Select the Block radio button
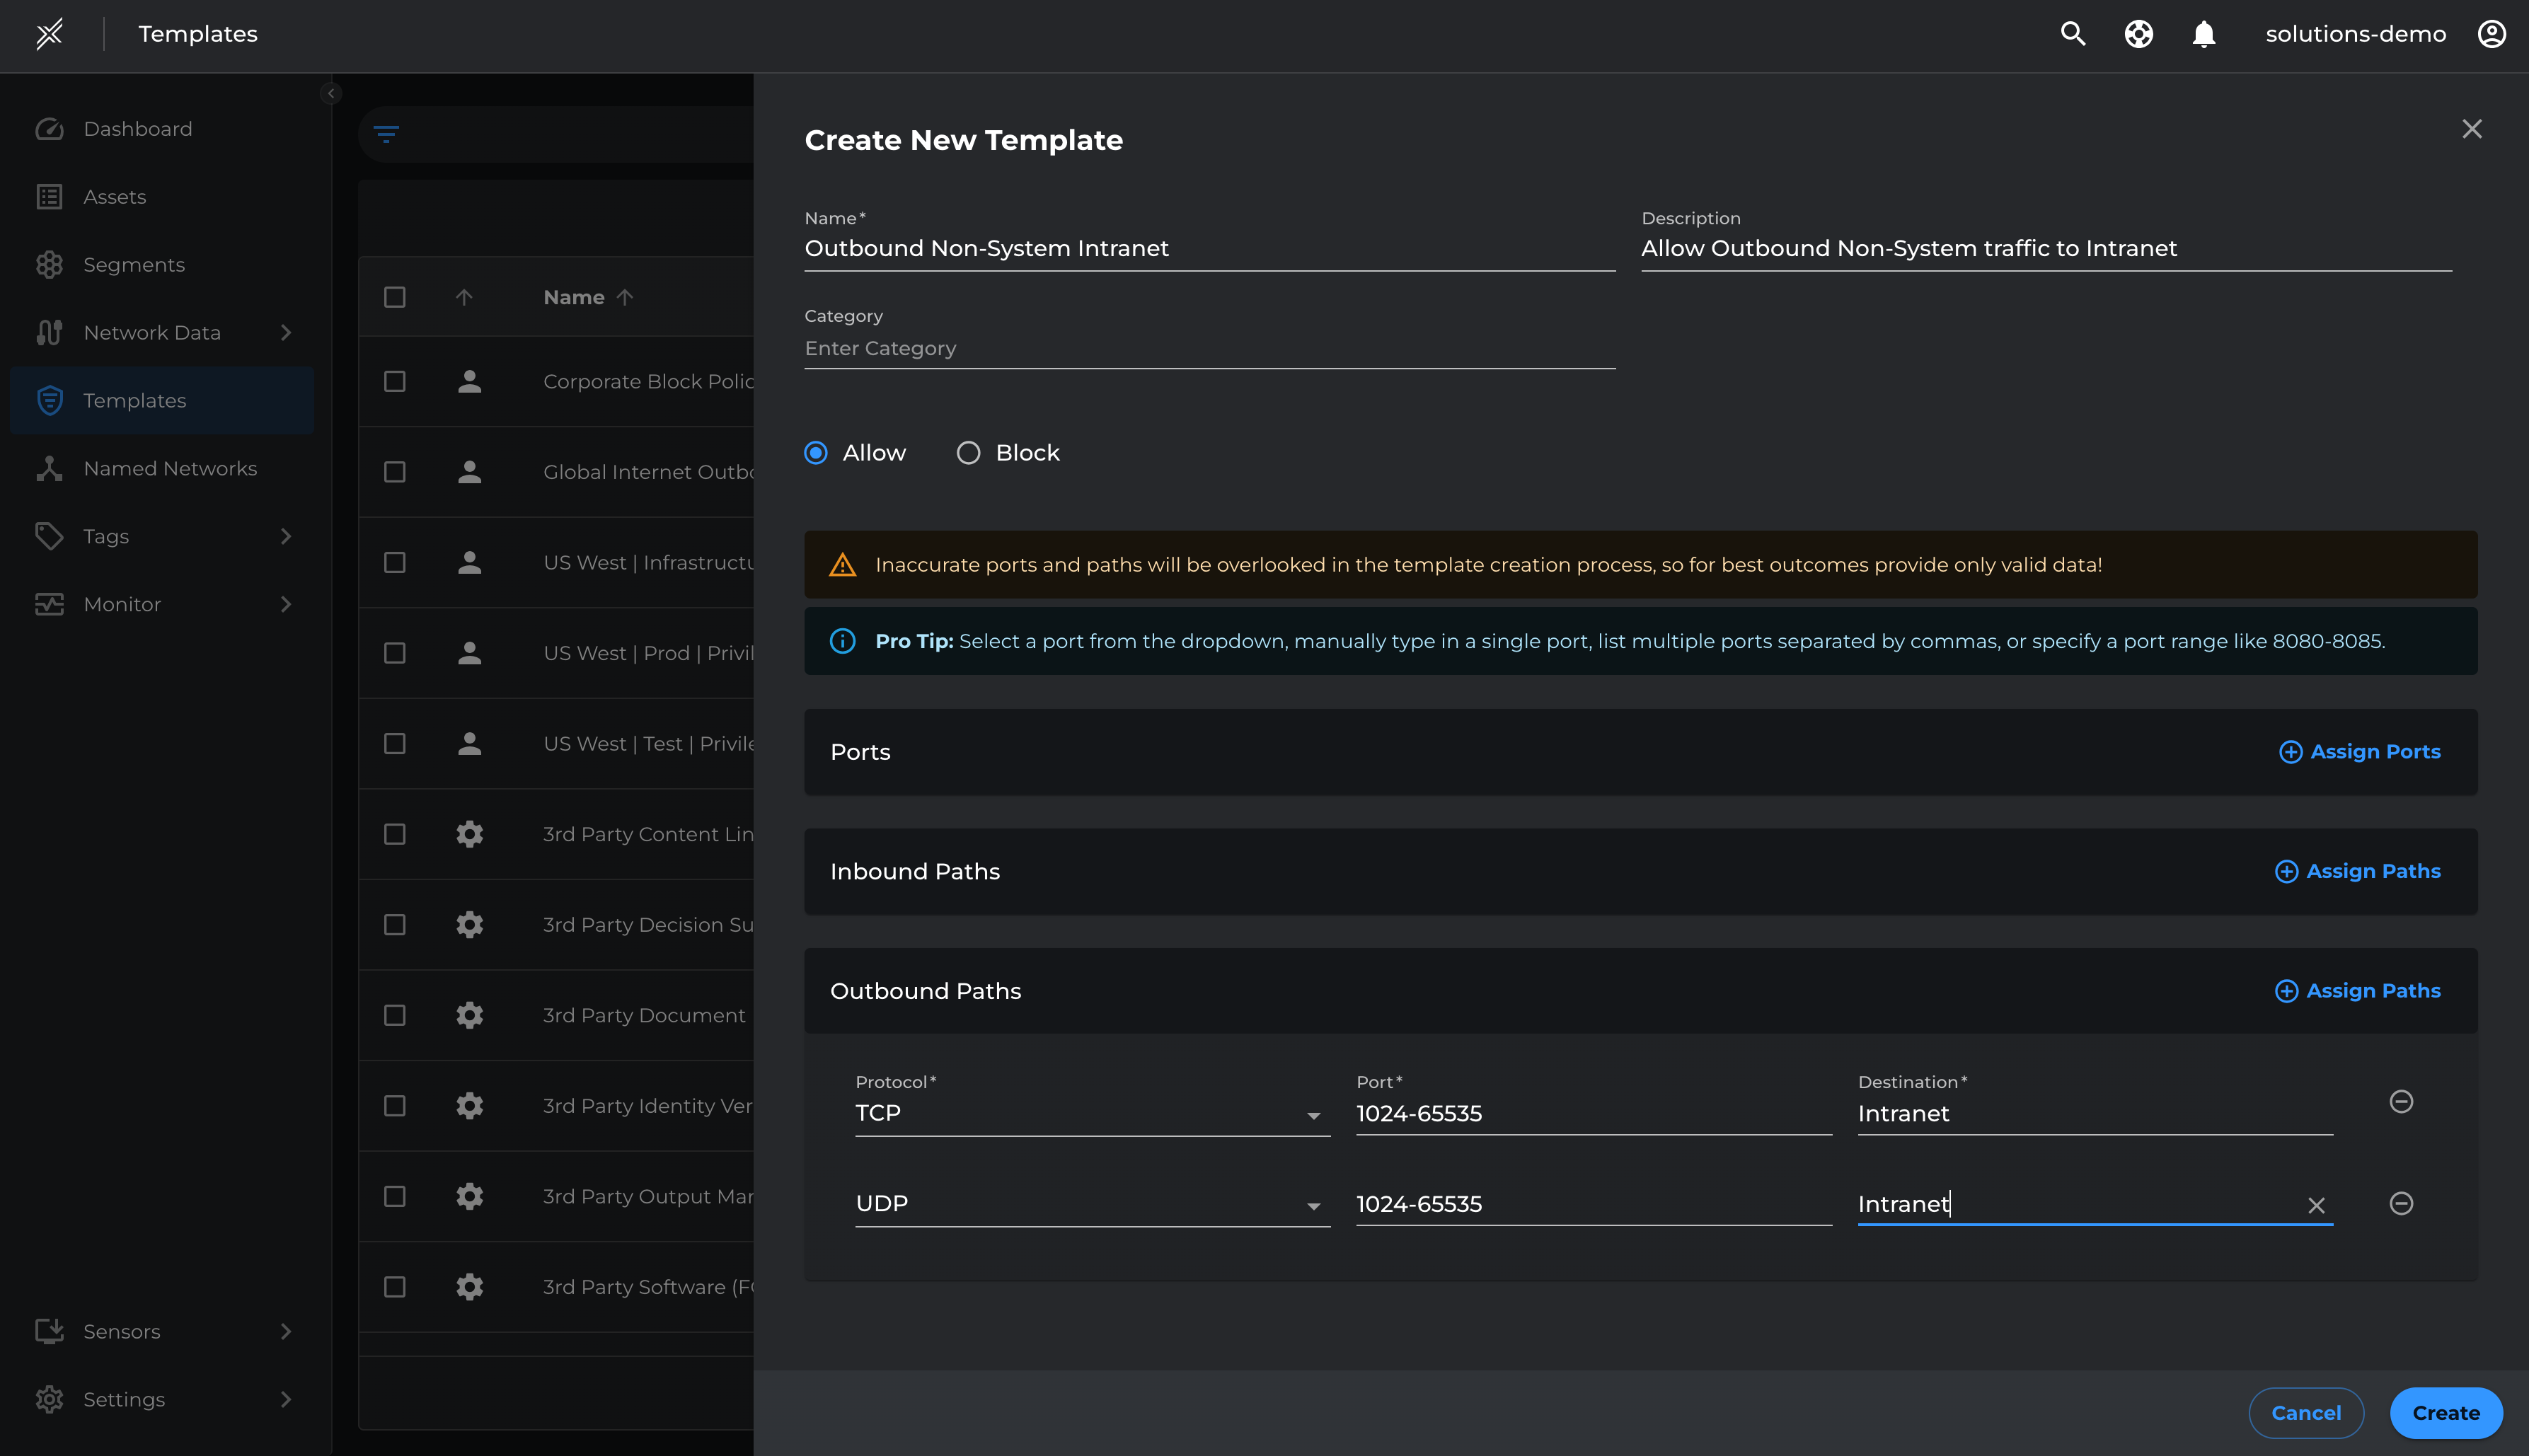This screenshot has width=2529, height=1456. [968, 453]
